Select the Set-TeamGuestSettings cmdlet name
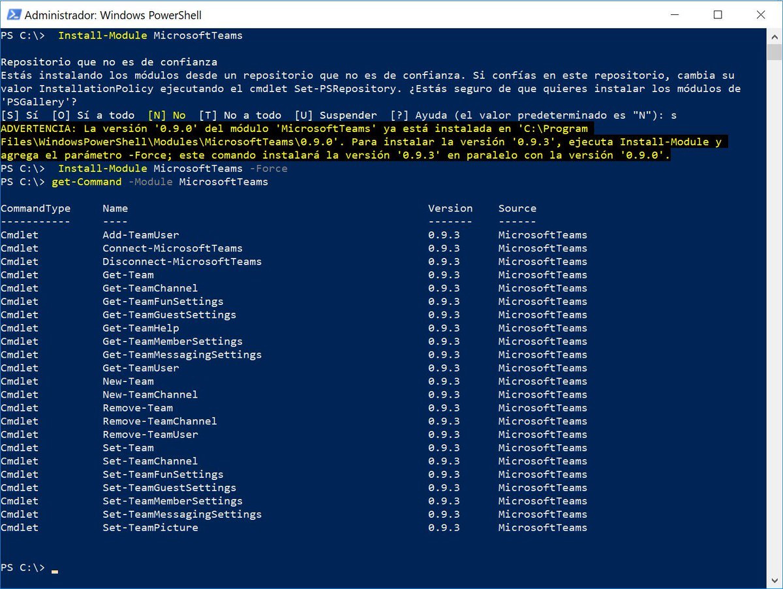783x589 pixels. [x=169, y=488]
